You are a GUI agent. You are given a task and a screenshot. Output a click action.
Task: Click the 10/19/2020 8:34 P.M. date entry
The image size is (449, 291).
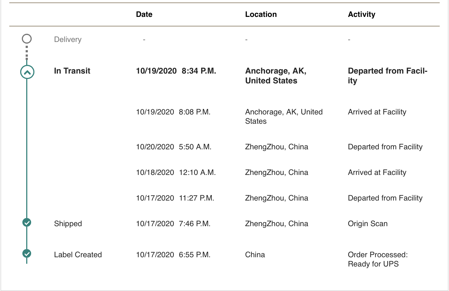pos(176,71)
